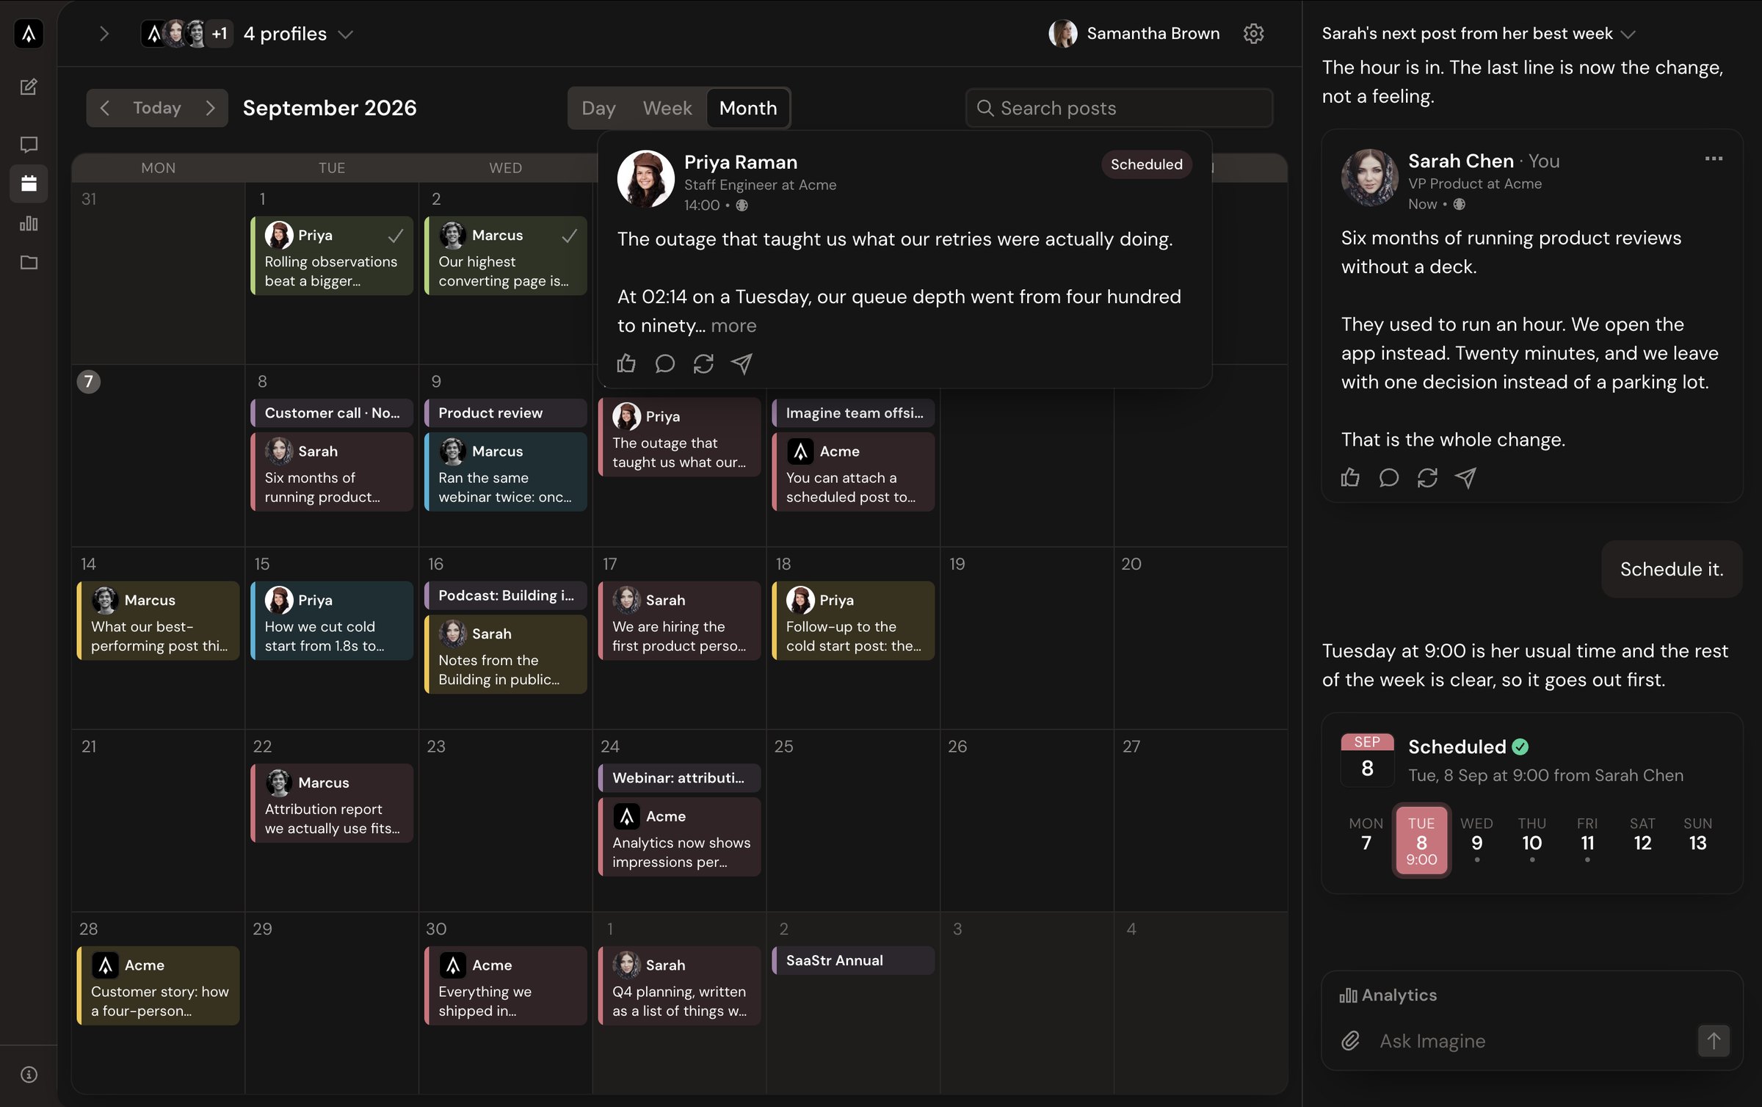The height and width of the screenshot is (1107, 1762).
Task: Select the Month view tab
Action: pyautogui.click(x=748, y=108)
